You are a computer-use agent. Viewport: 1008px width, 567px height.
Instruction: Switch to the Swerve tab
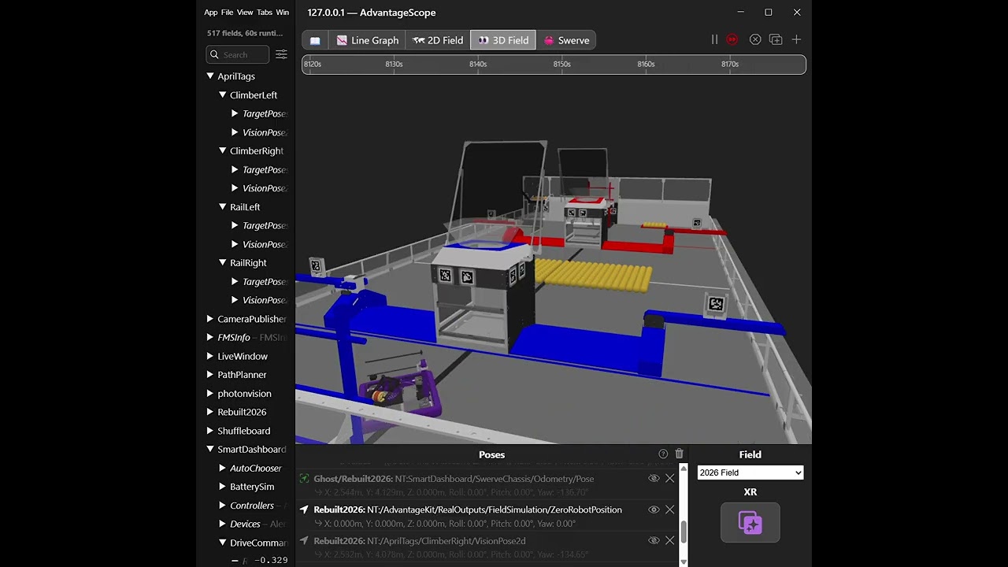coord(566,40)
